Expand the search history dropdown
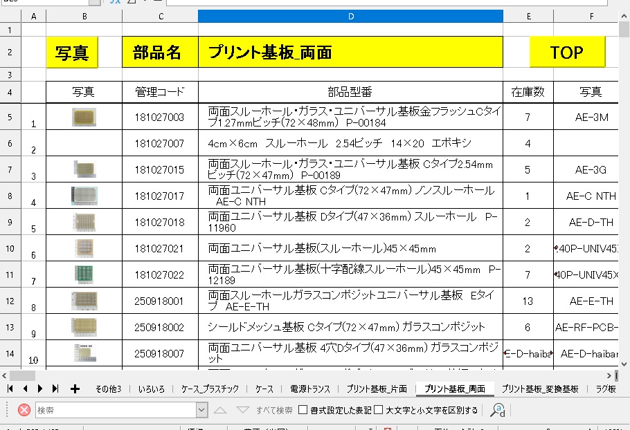Screen dimensions: 630x430 click(x=201, y=410)
